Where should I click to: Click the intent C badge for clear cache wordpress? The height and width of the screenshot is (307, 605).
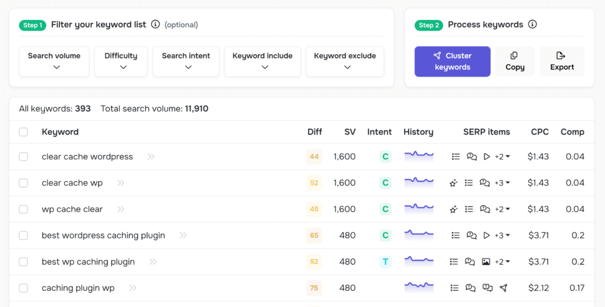(x=385, y=156)
